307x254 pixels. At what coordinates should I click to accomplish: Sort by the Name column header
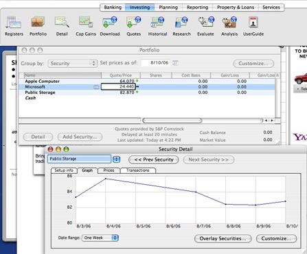[62, 75]
